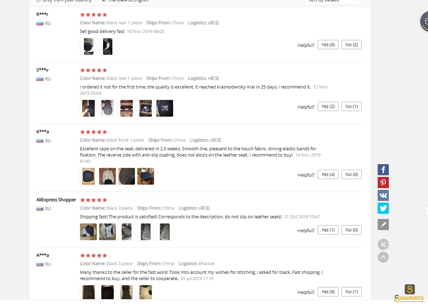View the fifth photo in S***v's review
Screen dimensions: 428x304
[165, 108]
